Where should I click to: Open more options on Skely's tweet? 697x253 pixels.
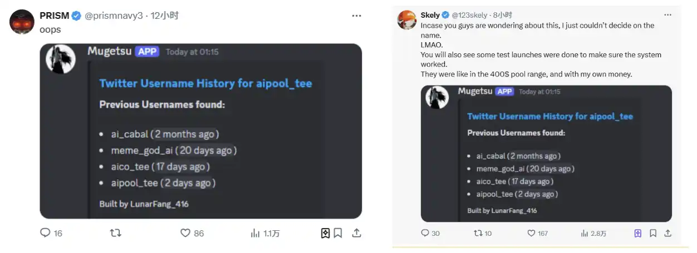point(667,15)
